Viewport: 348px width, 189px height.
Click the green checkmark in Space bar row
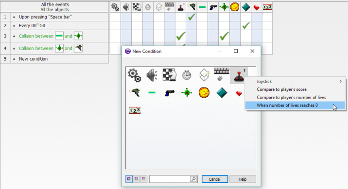[191, 17]
